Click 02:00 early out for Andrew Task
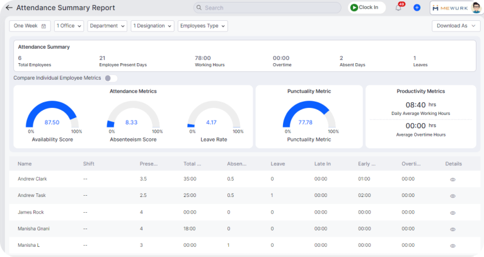The height and width of the screenshot is (257, 484). click(x=364, y=195)
